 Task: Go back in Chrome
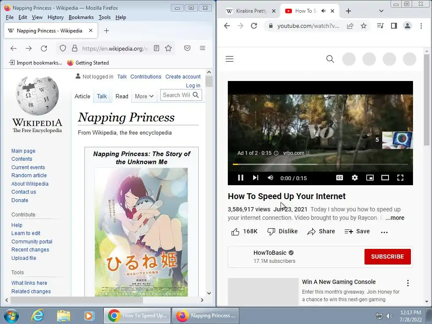coord(227,26)
